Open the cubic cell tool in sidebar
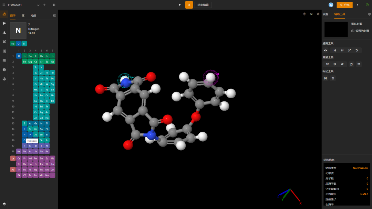Screen dimensions: 372x209 point(4,69)
